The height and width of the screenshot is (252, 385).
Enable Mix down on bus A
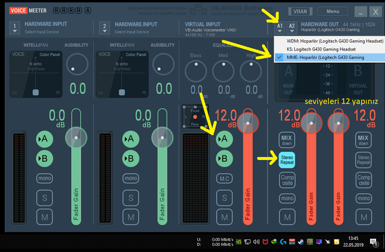[x=287, y=140]
